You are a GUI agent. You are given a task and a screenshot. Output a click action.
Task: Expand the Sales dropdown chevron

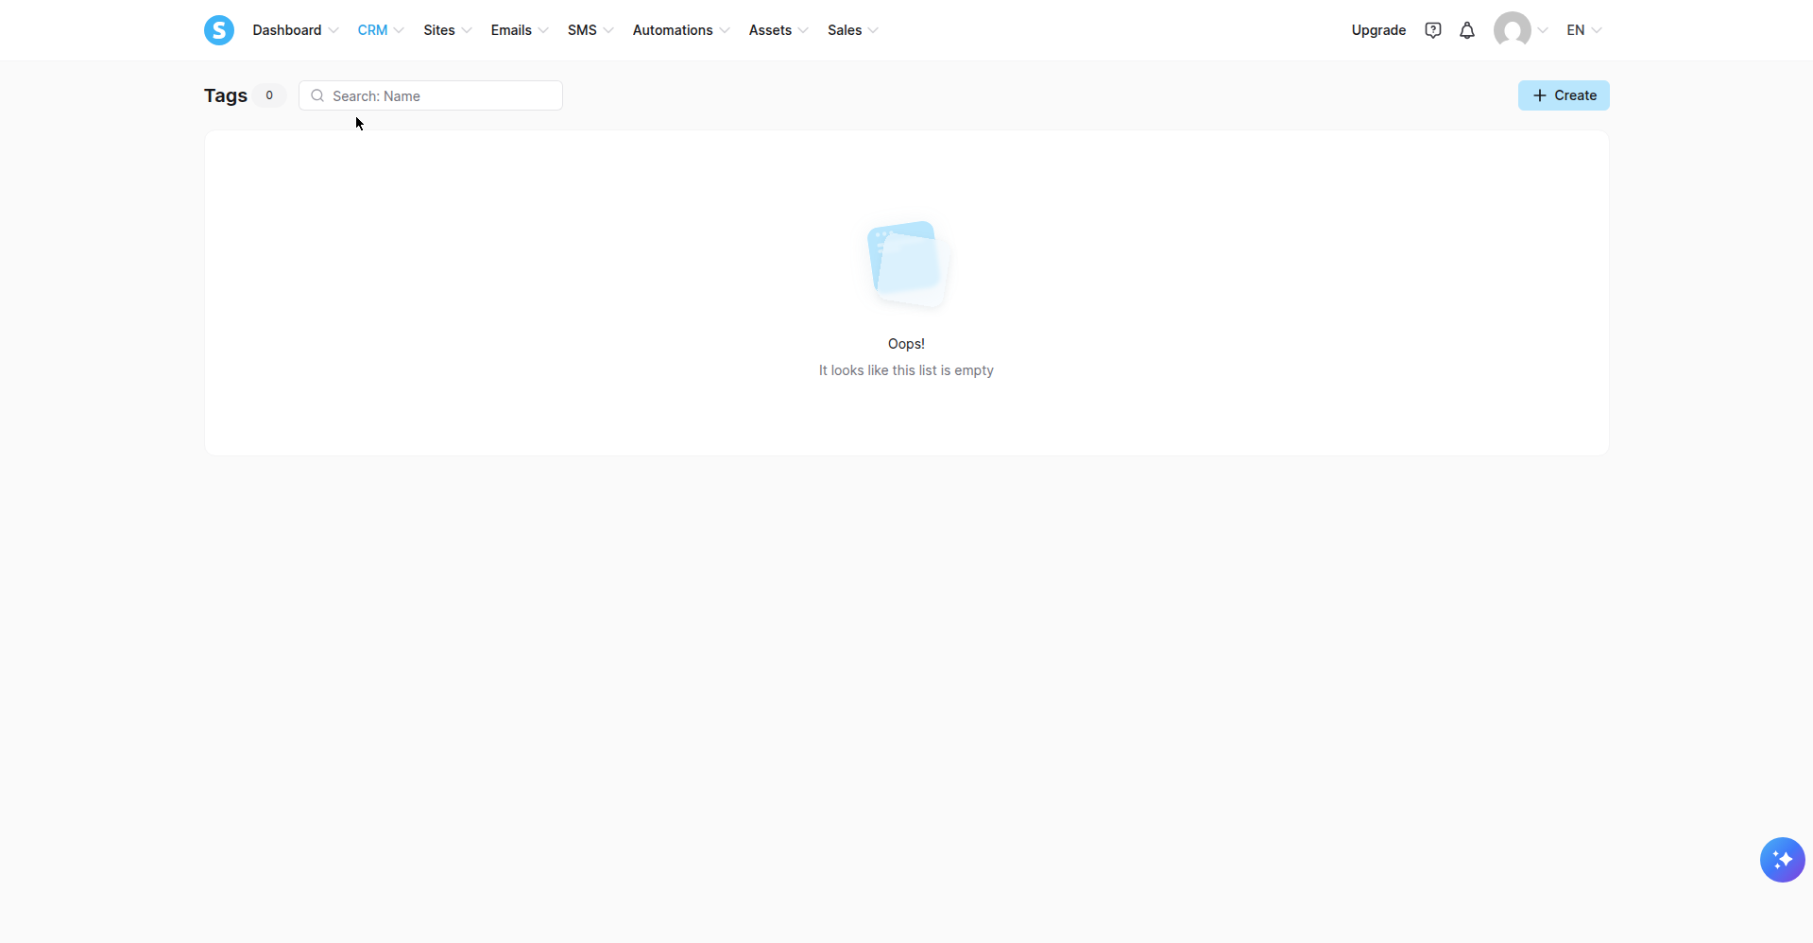(873, 30)
